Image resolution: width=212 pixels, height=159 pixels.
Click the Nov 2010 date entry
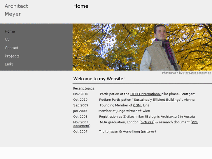81,94
